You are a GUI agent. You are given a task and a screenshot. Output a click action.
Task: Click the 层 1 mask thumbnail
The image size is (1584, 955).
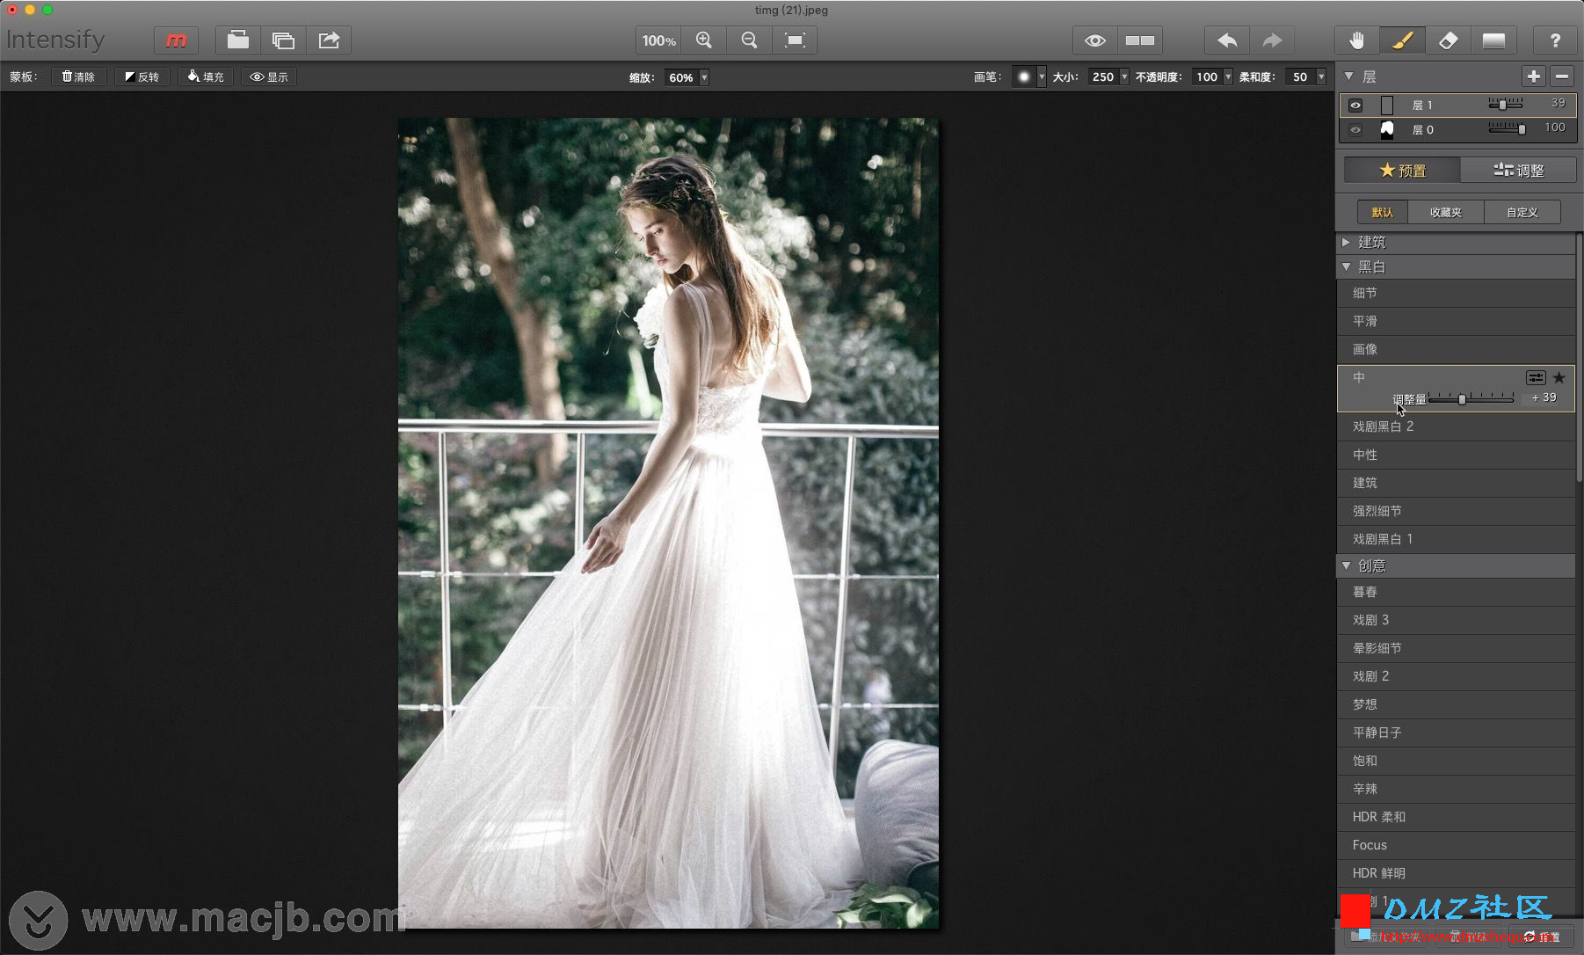pyautogui.click(x=1387, y=106)
